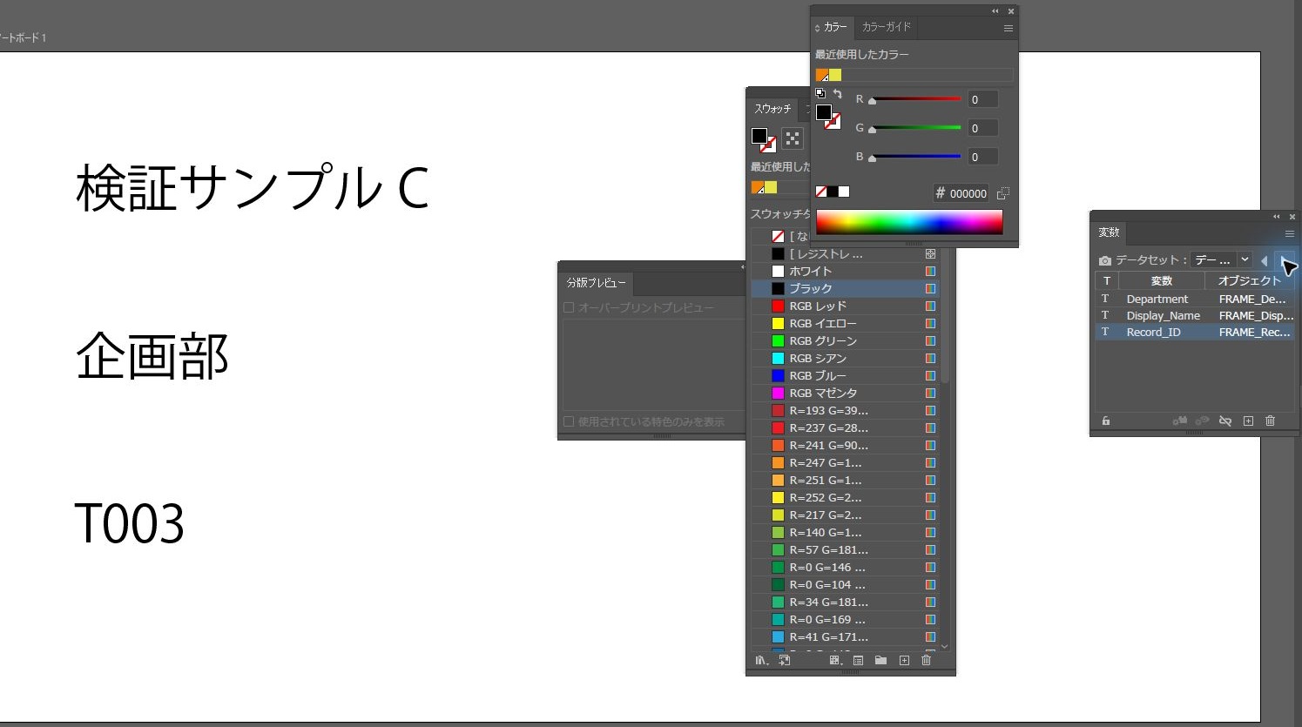This screenshot has height=727, width=1302.
Task: Select the ホワイト swatch row
Action: click(x=845, y=271)
